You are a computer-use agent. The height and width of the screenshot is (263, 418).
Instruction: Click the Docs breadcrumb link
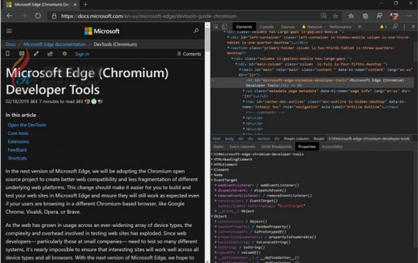pos(11,44)
